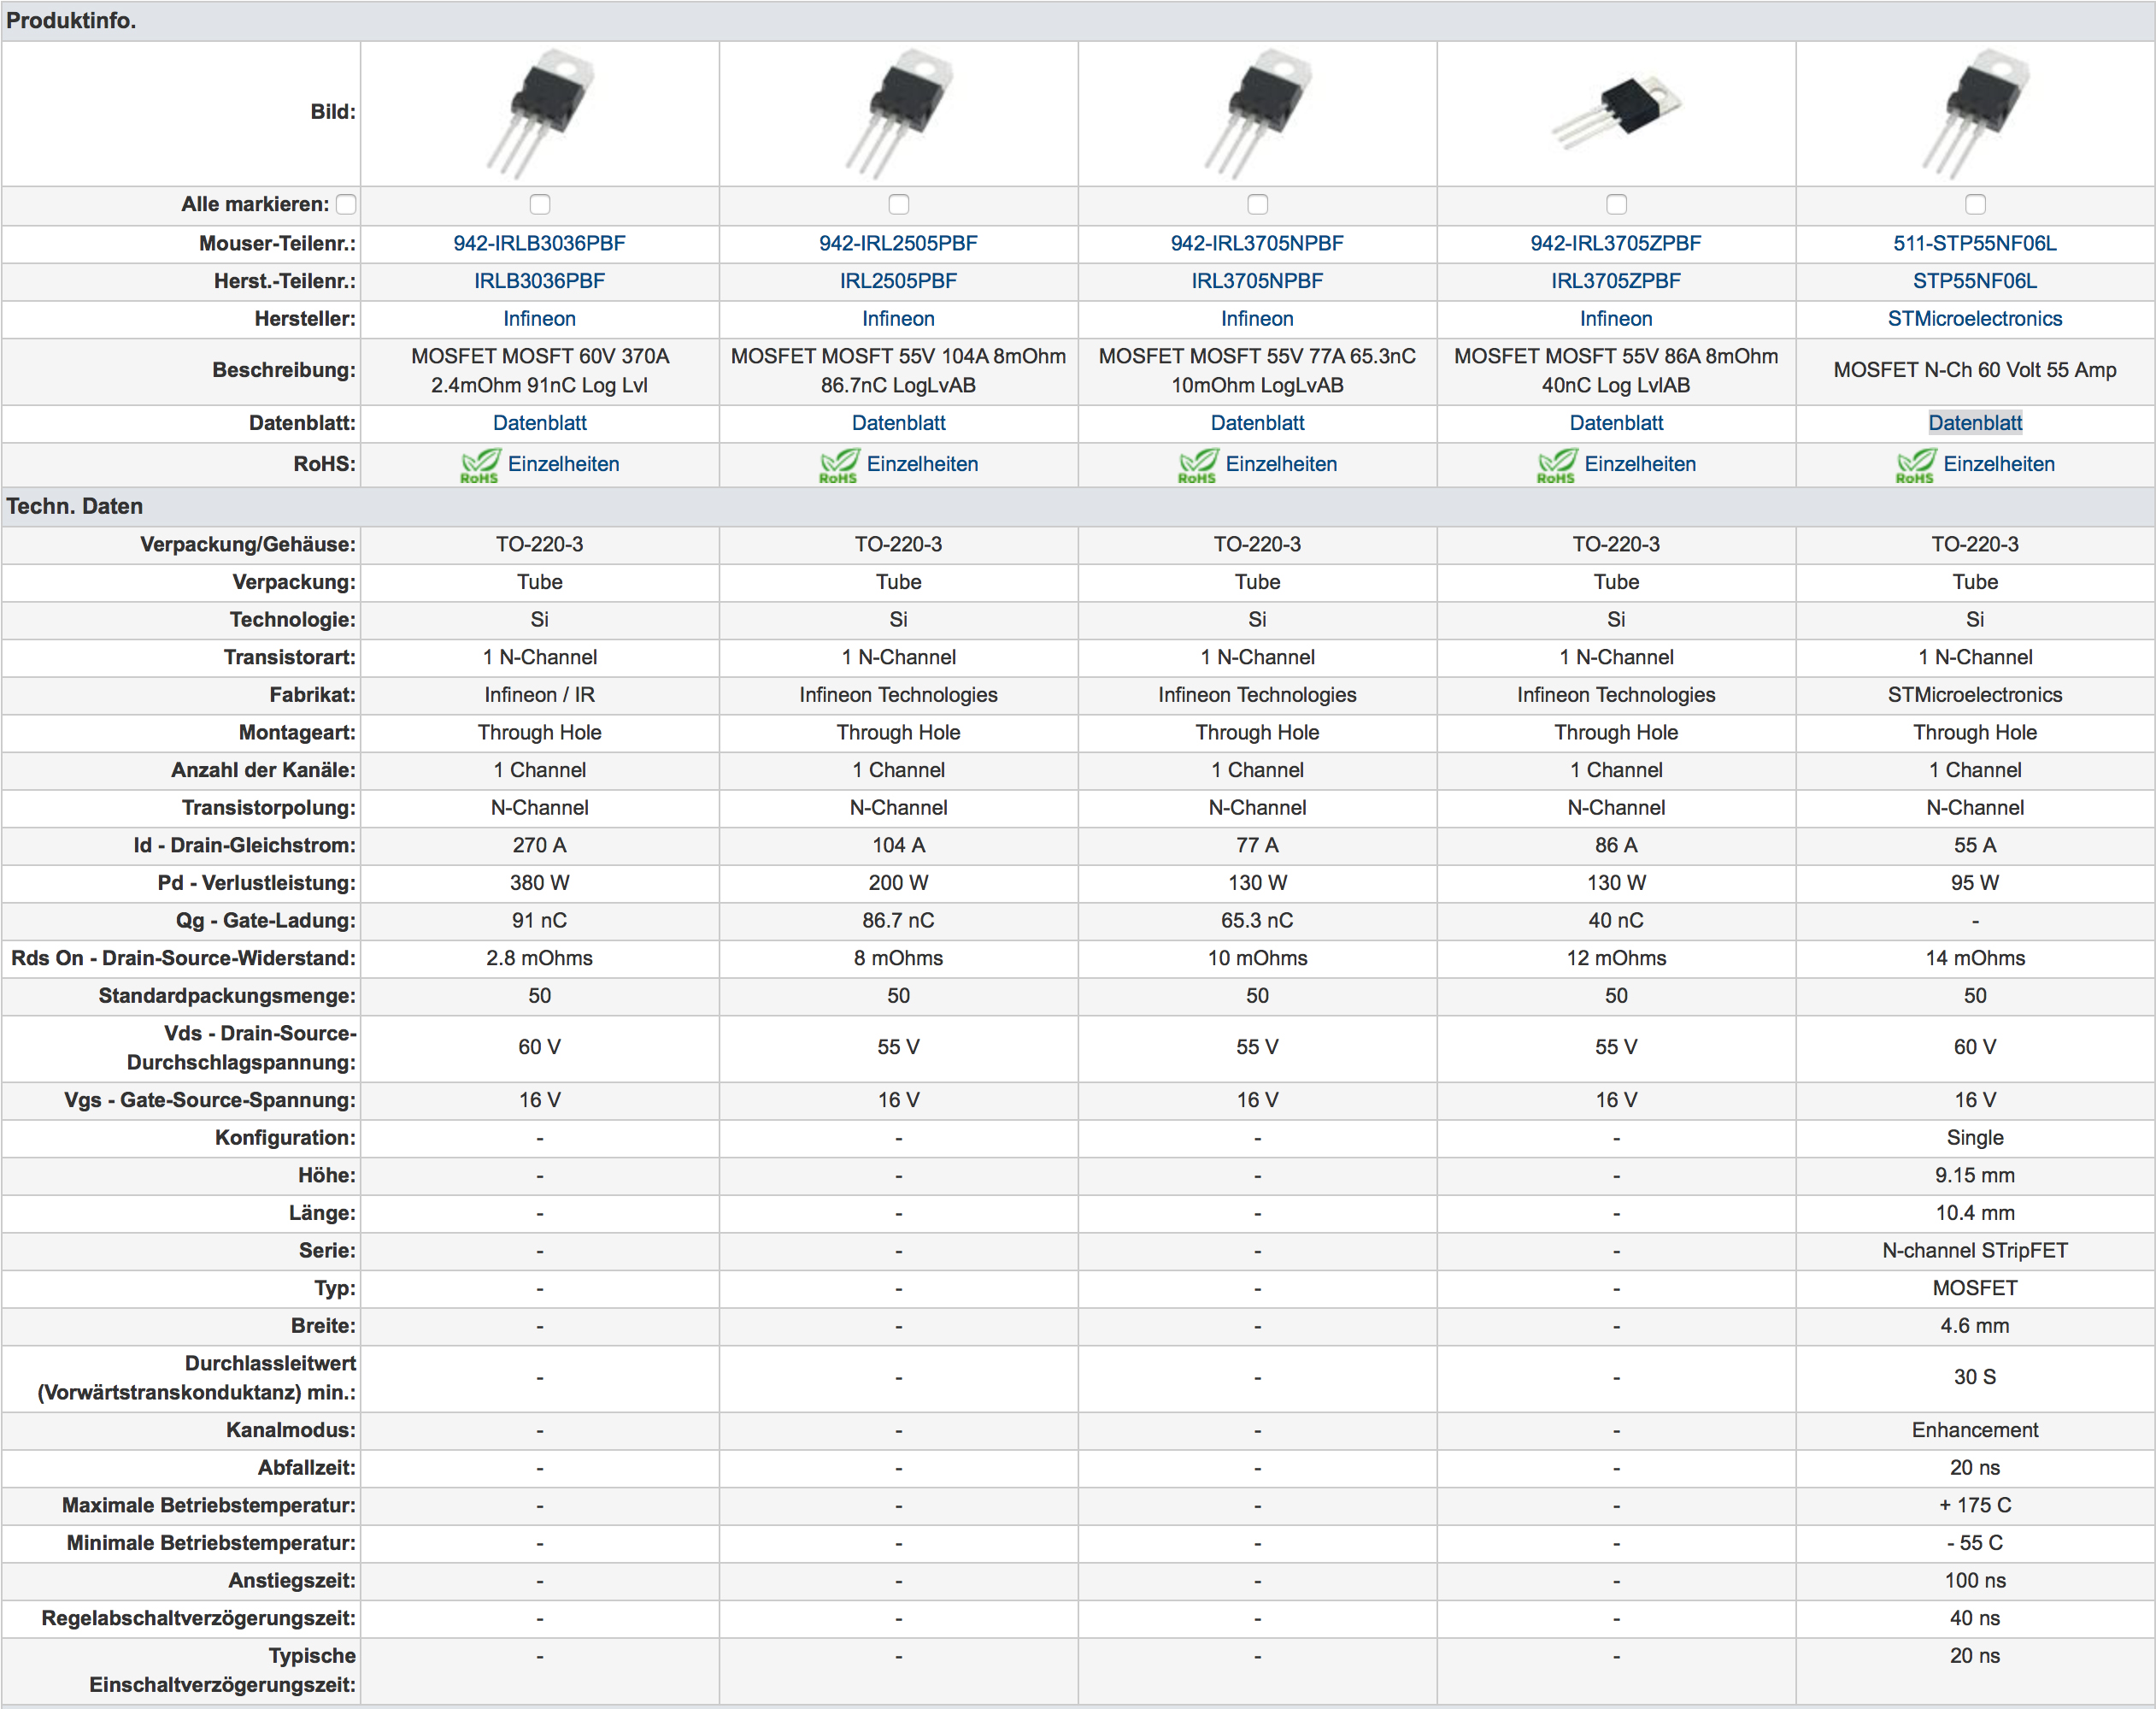Click the '4.6 mm' width value
2156x1709 pixels.
(1976, 1326)
